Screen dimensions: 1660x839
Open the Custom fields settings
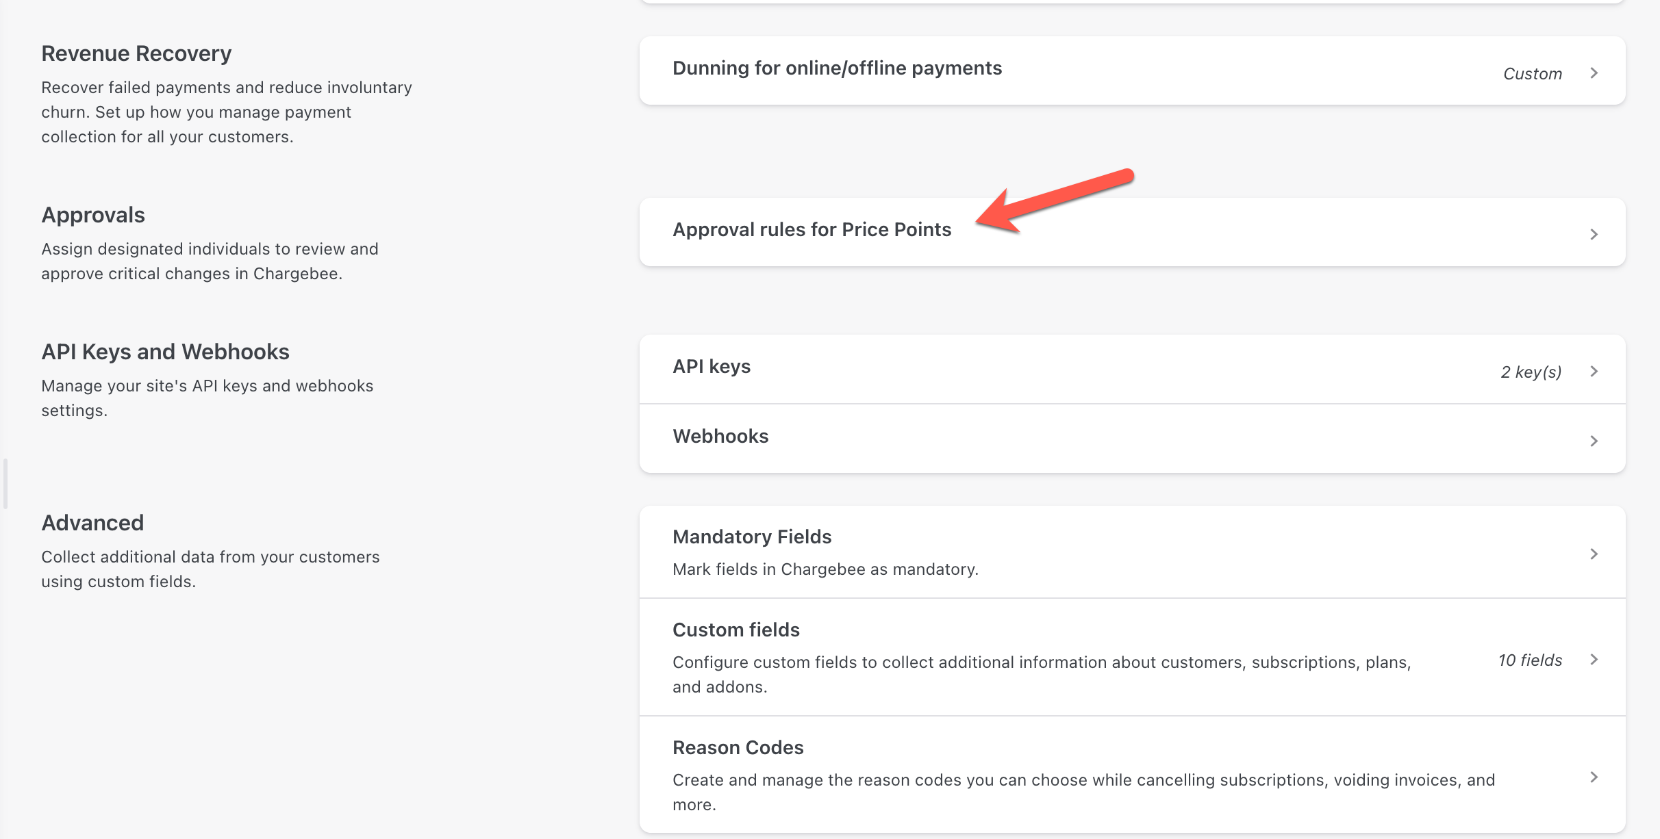pos(736,630)
